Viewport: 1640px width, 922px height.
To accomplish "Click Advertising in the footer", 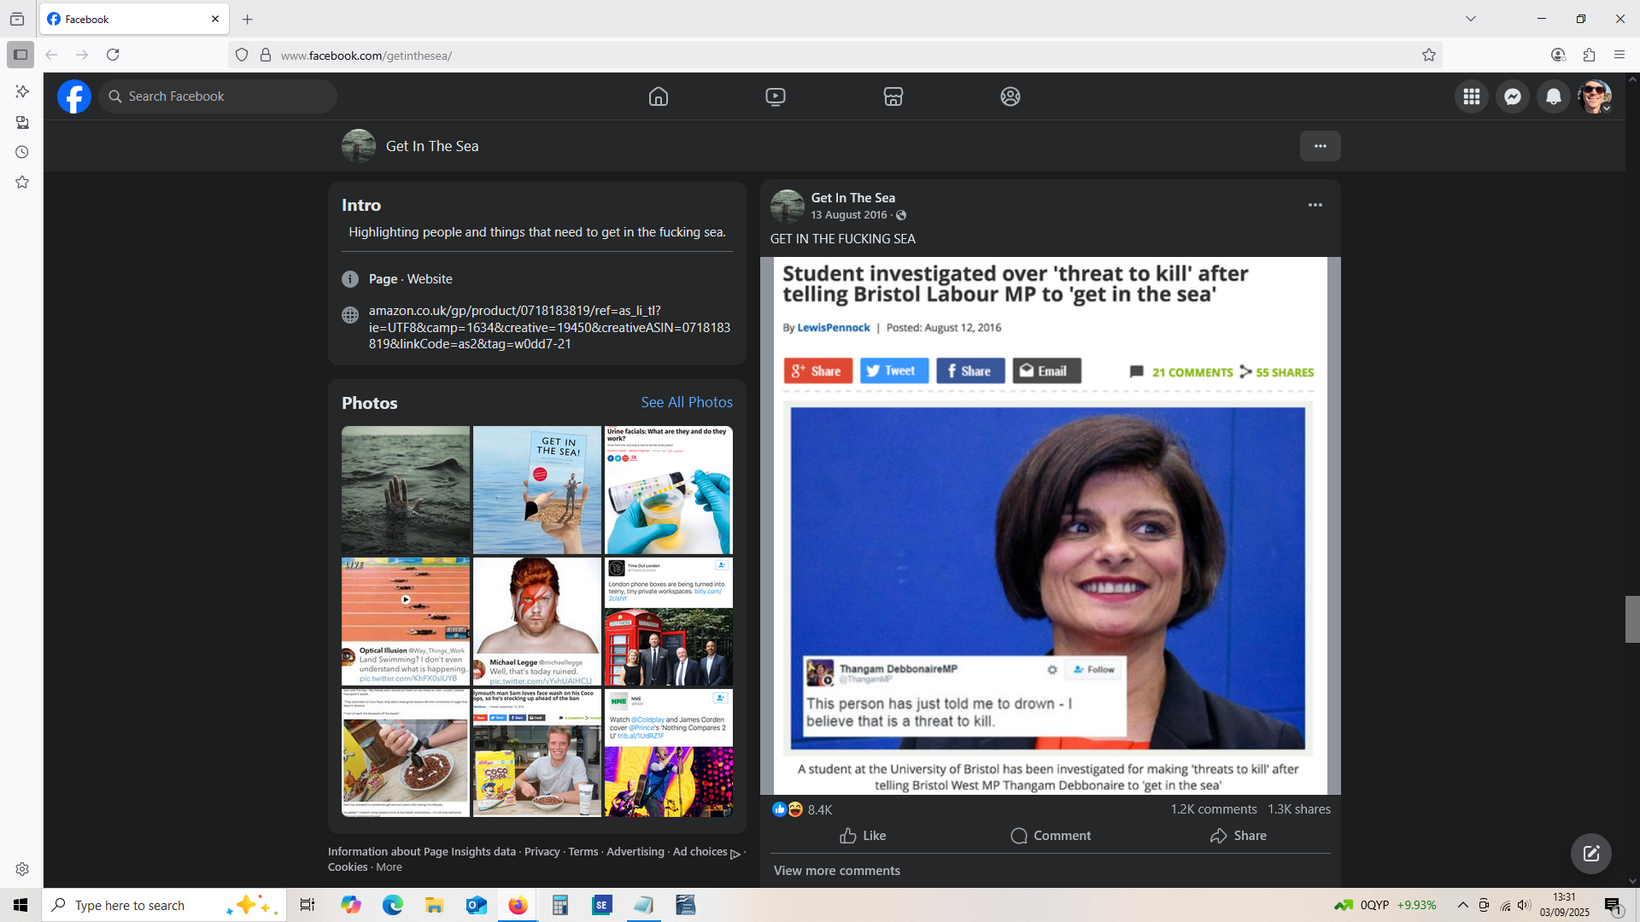I will (635, 852).
